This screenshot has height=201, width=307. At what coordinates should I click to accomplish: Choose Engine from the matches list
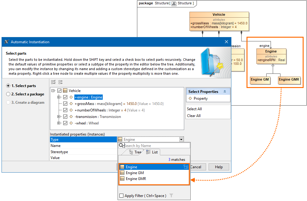tap(154, 167)
